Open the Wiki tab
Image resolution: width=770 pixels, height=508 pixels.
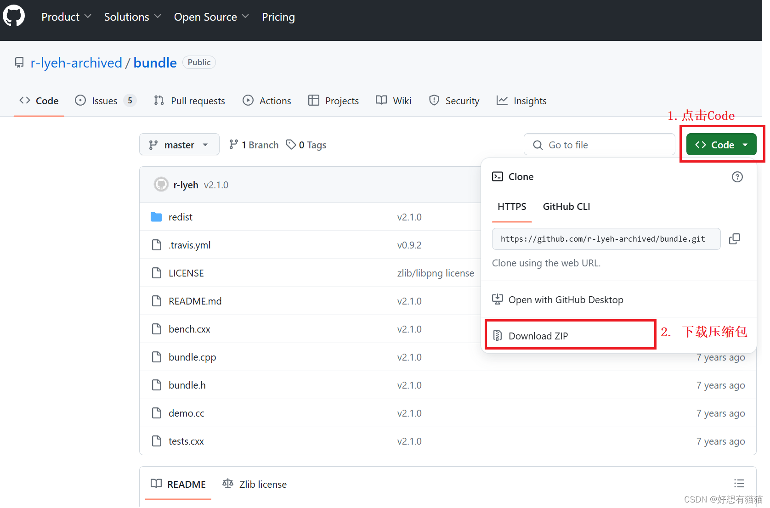(393, 101)
